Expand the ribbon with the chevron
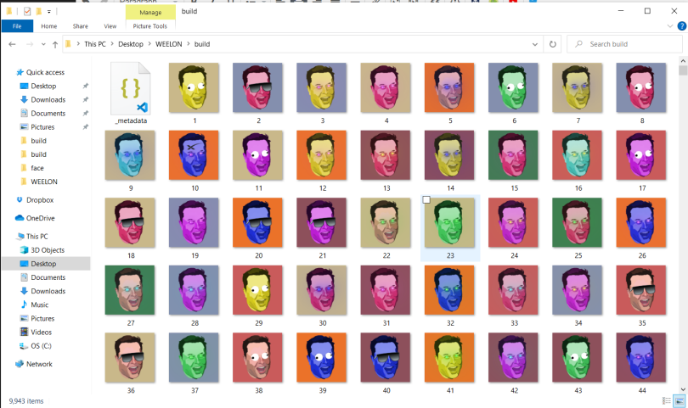688x408 pixels. (670, 25)
